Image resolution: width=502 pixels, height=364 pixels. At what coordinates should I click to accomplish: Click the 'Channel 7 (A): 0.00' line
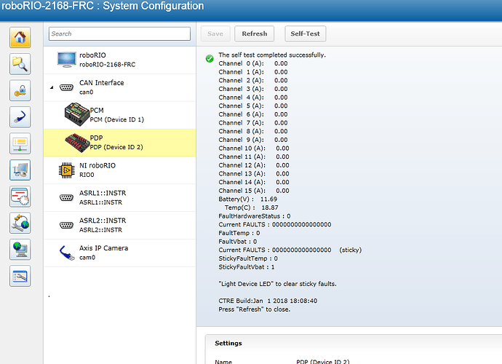click(253, 123)
